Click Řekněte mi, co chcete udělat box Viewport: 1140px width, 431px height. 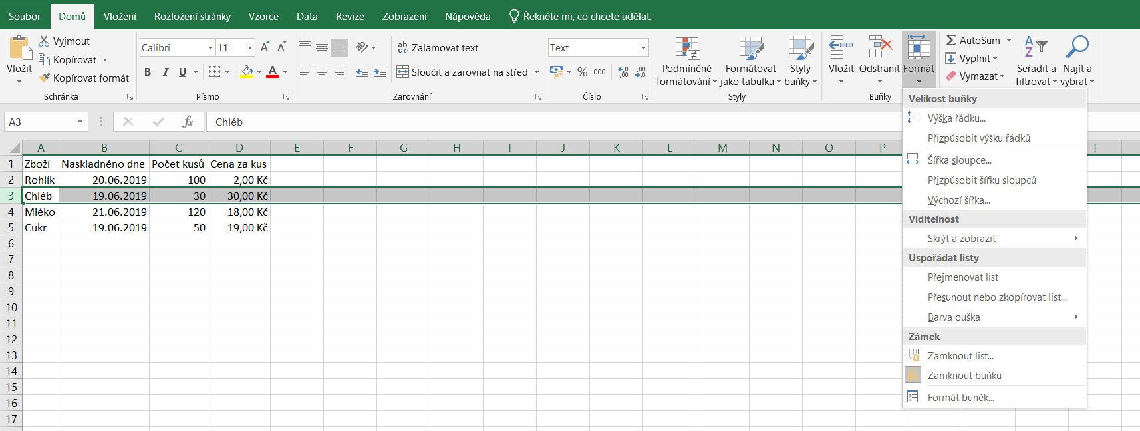pos(580,16)
